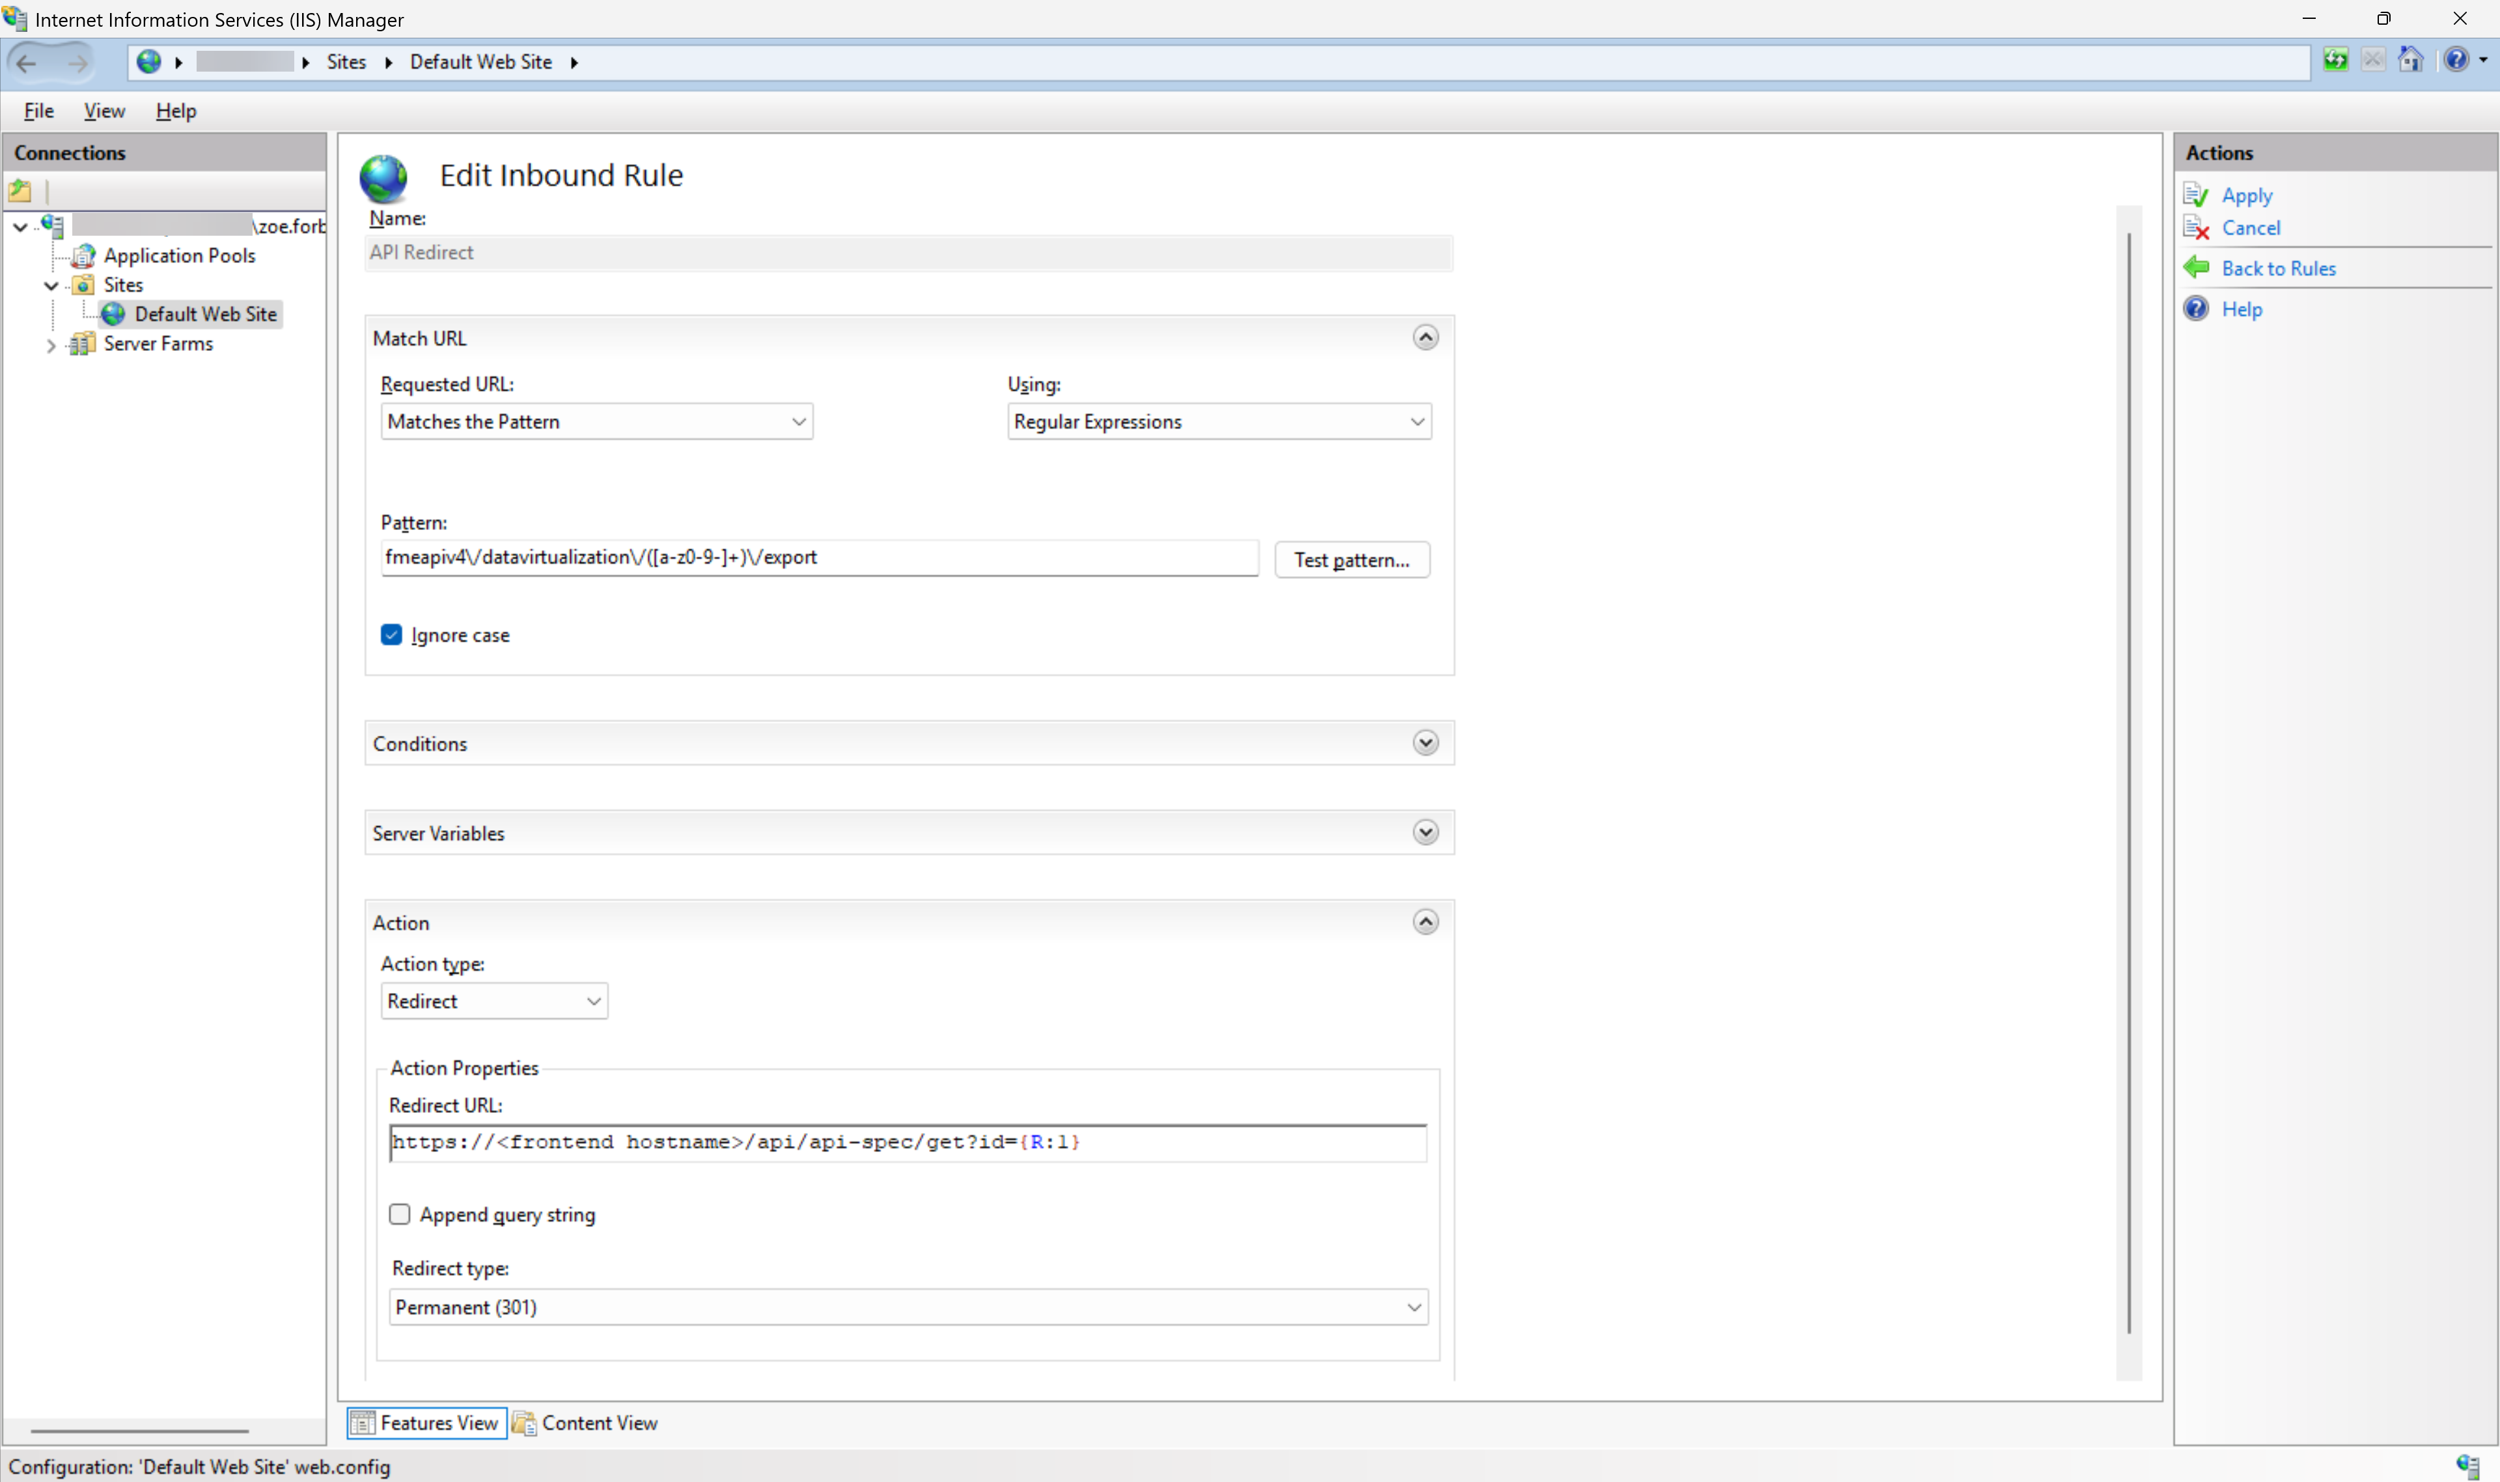Image resolution: width=2500 pixels, height=1482 pixels.
Task: Open the File menu
Action: pyautogui.click(x=39, y=111)
